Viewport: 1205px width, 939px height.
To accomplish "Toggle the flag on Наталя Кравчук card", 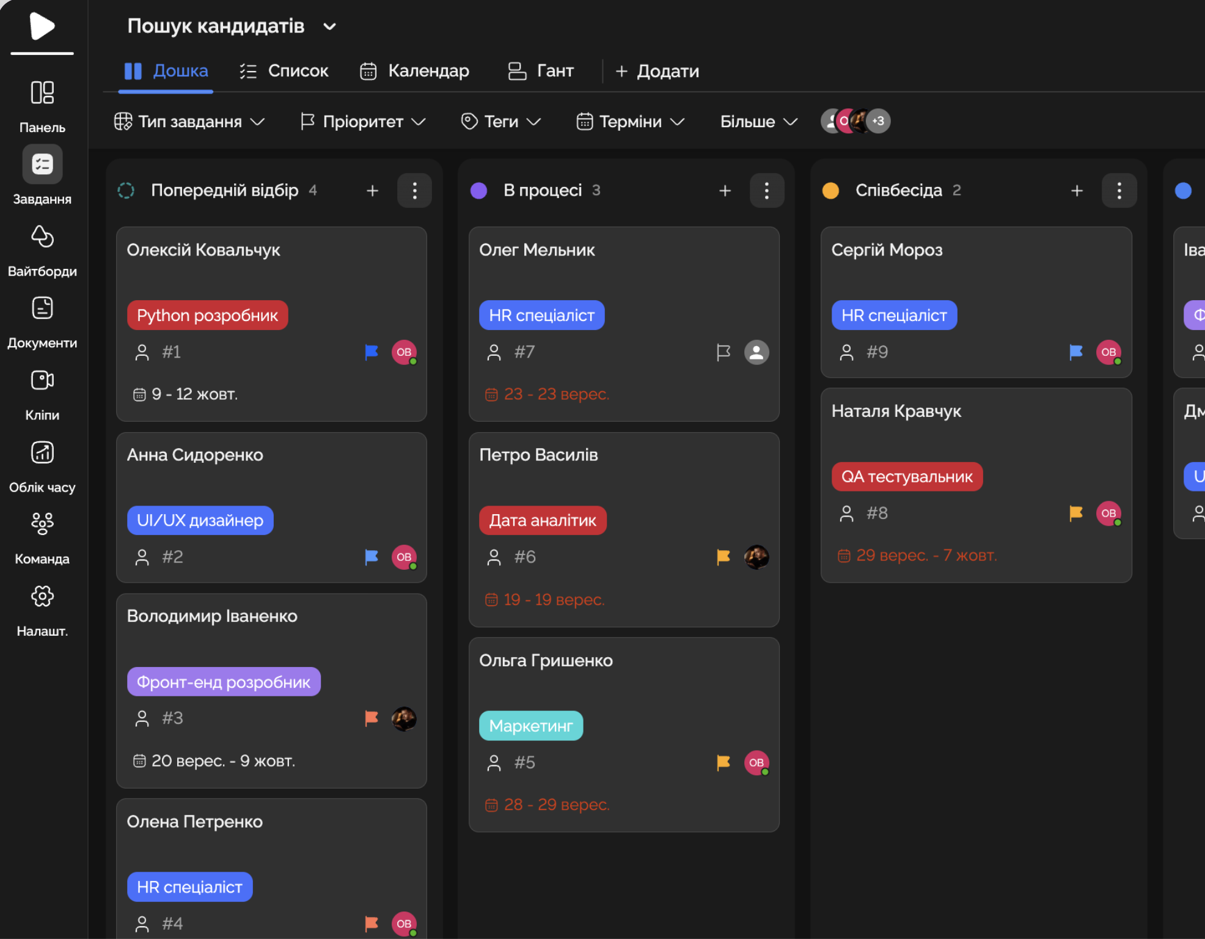I will (1075, 514).
